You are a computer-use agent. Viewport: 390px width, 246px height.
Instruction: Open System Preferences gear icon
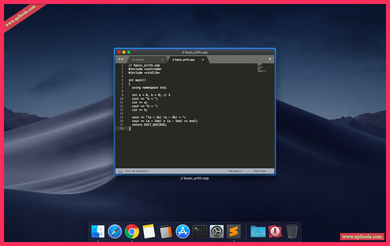pos(217,231)
